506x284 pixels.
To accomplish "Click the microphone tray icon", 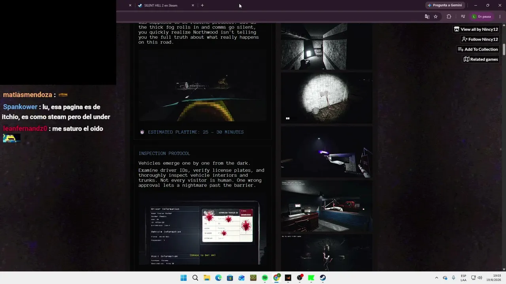I will (x=453, y=278).
